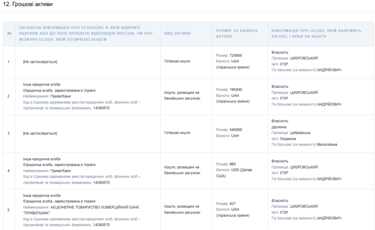This screenshot has width=375, height=230.
Task: Click the 427 amount value
Action: (233, 204)
